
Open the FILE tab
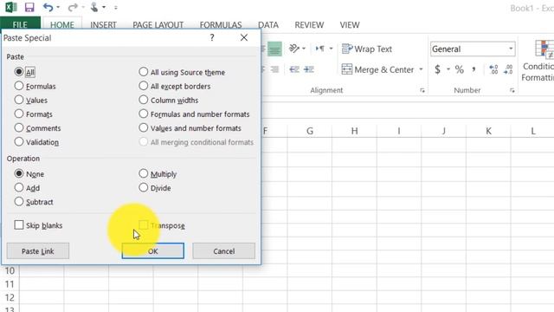(x=20, y=24)
